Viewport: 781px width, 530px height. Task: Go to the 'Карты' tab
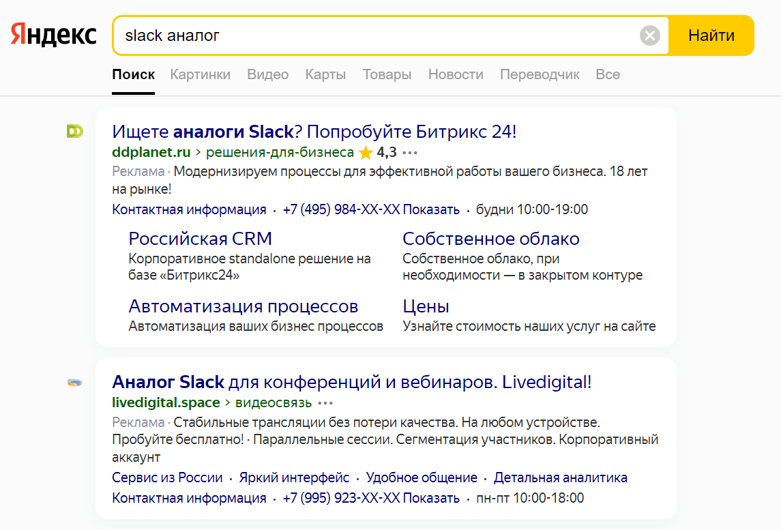[x=325, y=74]
